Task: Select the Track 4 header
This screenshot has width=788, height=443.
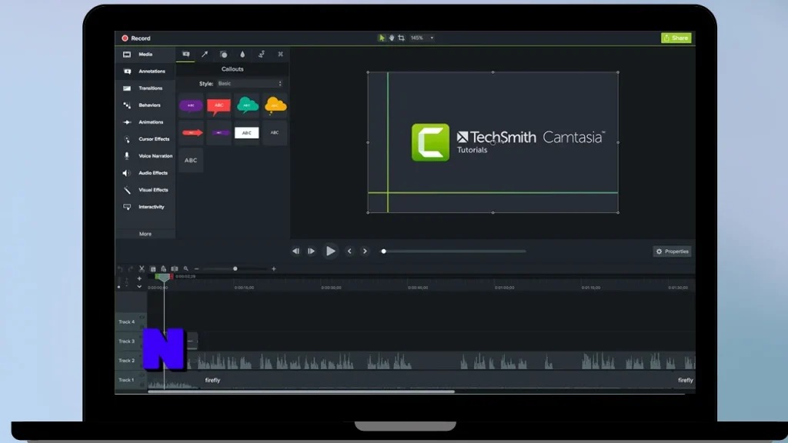Action: click(131, 322)
